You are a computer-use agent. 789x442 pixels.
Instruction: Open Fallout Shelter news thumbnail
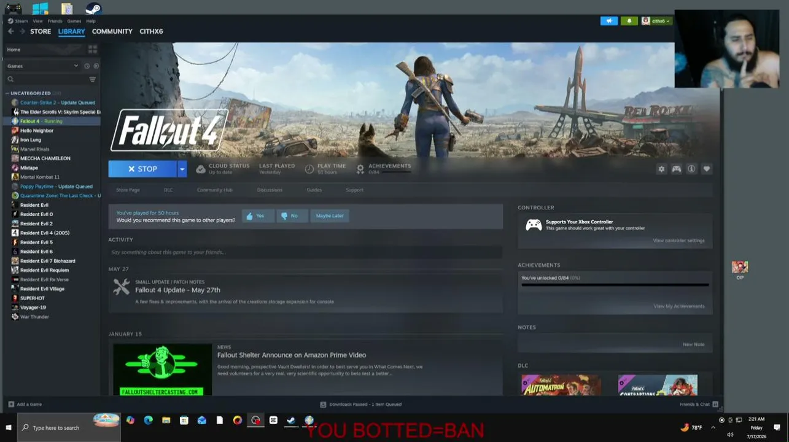click(162, 370)
